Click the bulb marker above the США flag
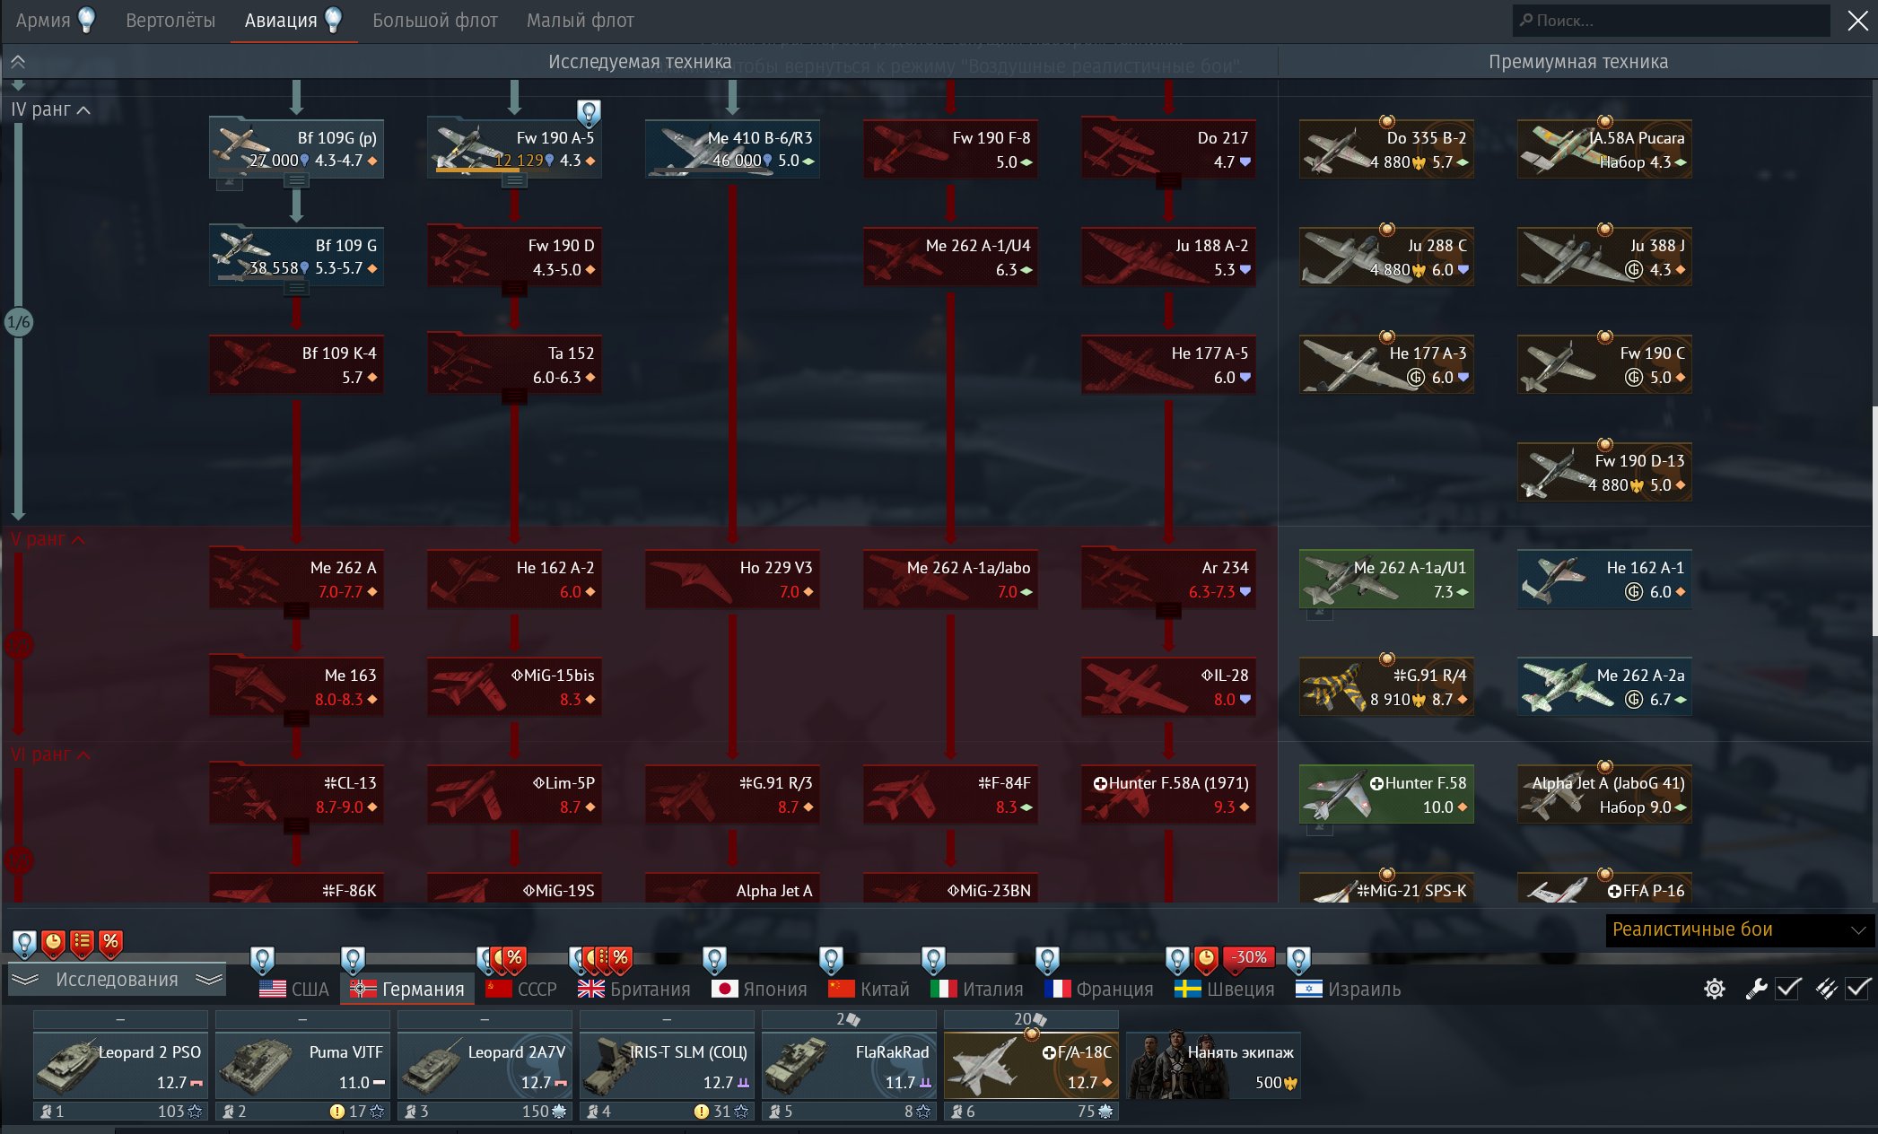 262,960
